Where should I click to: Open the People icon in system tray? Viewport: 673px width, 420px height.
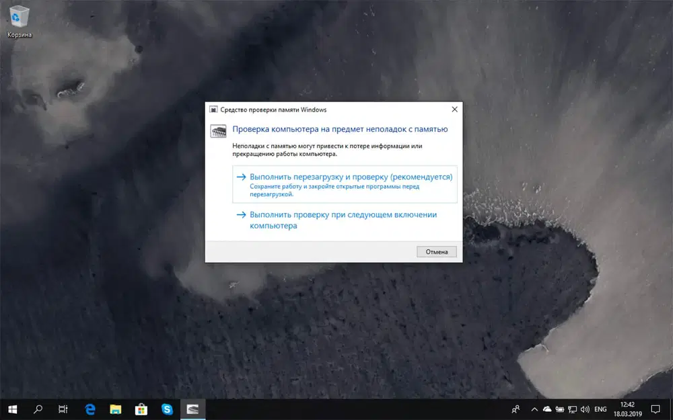516,409
